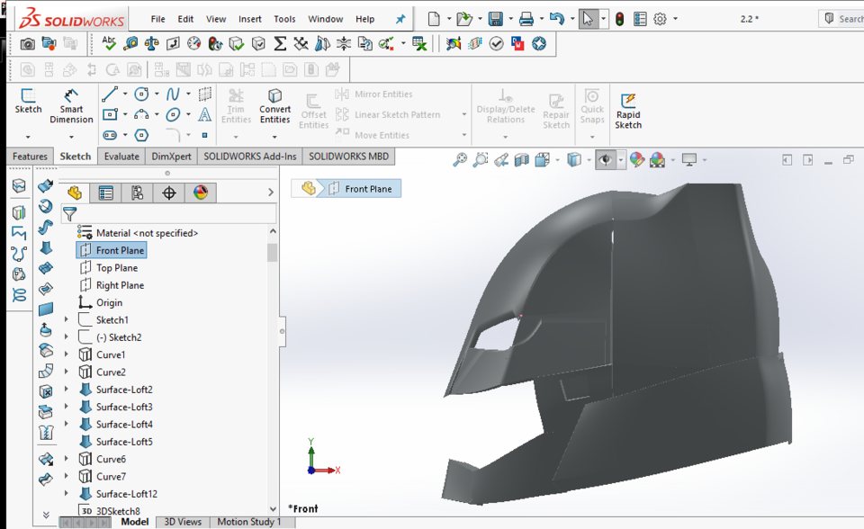Toggle the Hide/Show Items eye icon
Viewport: 864px width, 529px height.
(x=603, y=159)
